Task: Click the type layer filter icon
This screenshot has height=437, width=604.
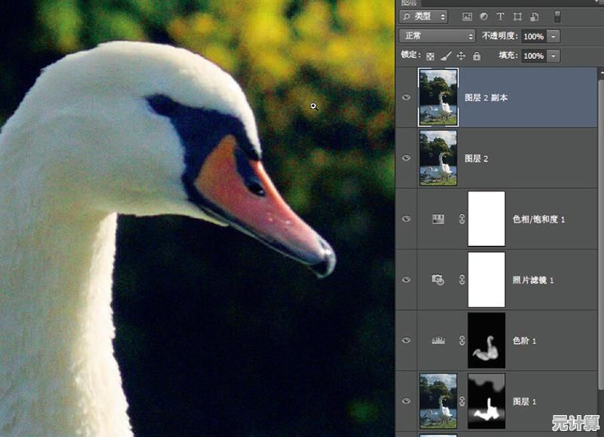Action: [x=501, y=16]
